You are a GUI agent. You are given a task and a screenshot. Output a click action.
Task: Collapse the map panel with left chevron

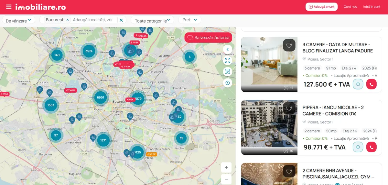point(227,49)
